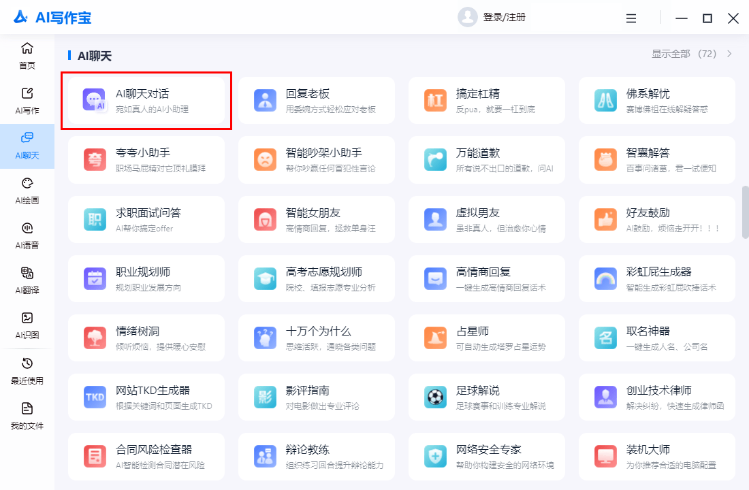Click the 回复老板 card icon
Screen dimensions: 749x490
coord(265,100)
